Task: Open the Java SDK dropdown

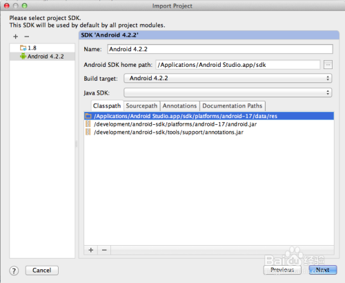Action: [x=228, y=92]
